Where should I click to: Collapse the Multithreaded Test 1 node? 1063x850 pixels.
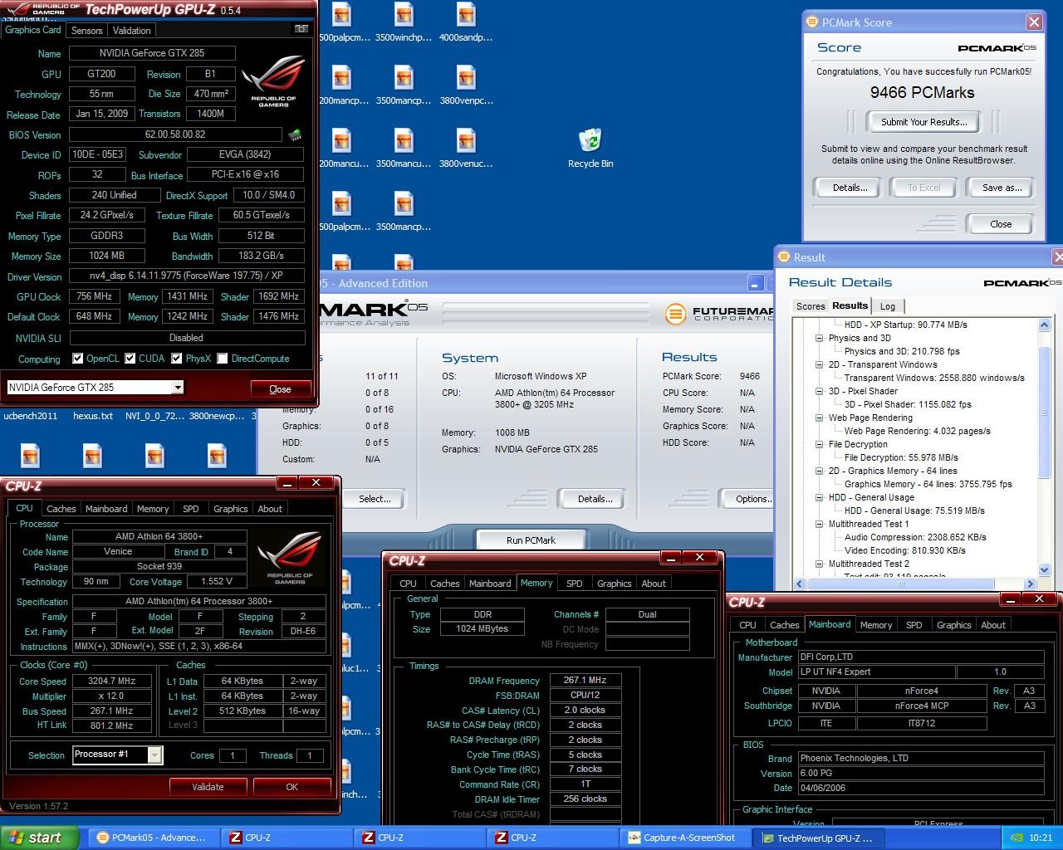pyautogui.click(x=819, y=524)
